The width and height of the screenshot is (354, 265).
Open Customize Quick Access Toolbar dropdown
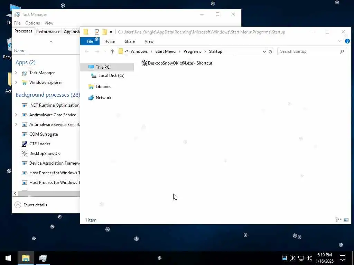pyautogui.click(x=111, y=32)
